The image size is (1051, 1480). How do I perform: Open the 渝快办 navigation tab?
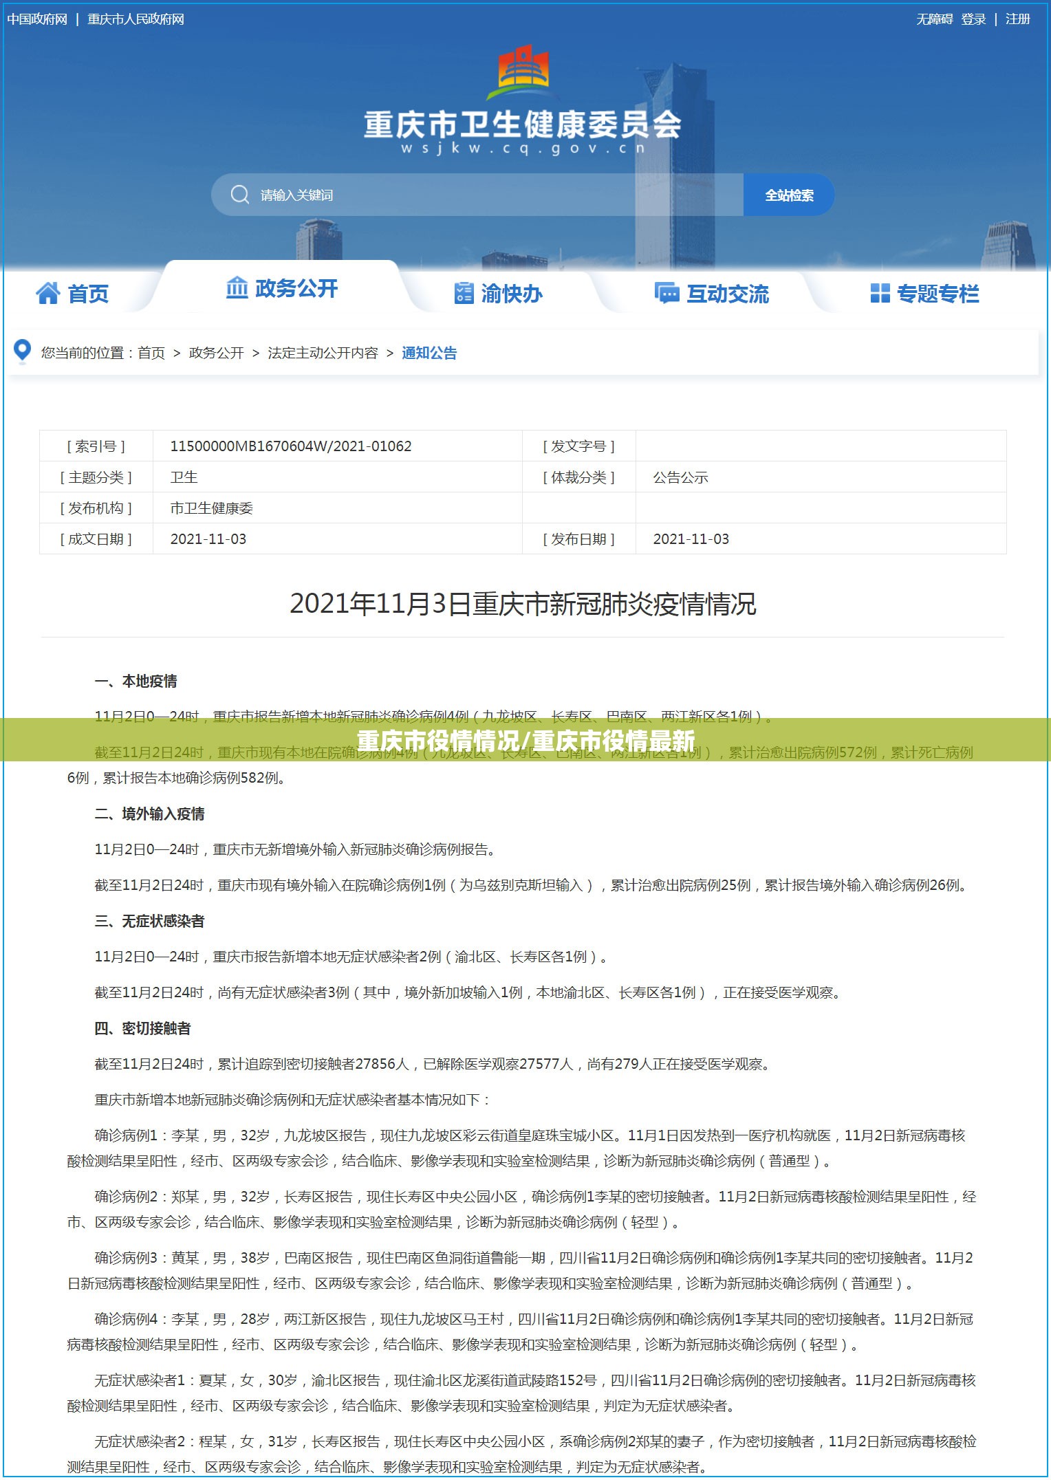click(499, 294)
